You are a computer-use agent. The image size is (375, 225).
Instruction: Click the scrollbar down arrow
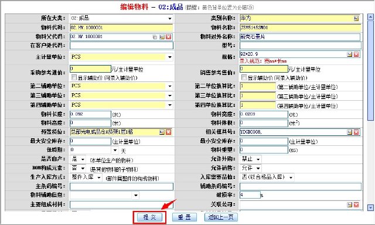370,207
